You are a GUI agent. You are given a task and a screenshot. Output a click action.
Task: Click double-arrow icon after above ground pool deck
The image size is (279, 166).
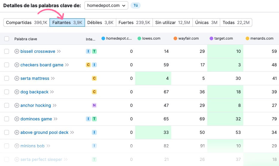[72, 132]
